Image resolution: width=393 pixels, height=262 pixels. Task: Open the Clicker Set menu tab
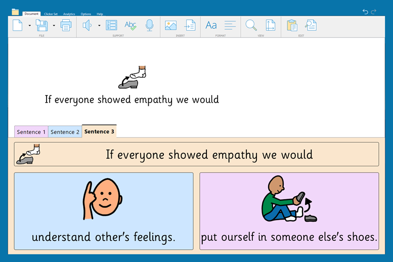pyautogui.click(x=51, y=14)
